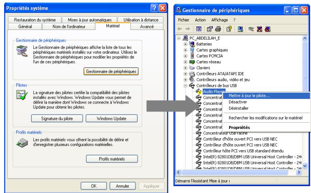This screenshot has width=311, height=193.
Task: Choose 'Mettre à jour le pilote...' in context menu
Action: coord(249,96)
